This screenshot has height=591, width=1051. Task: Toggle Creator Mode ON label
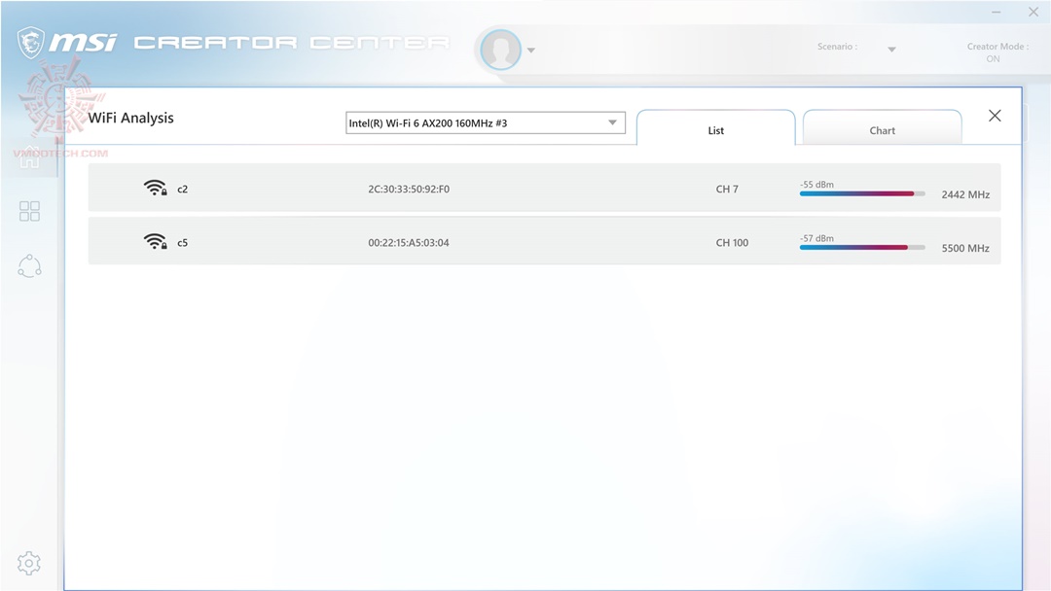pyautogui.click(x=993, y=59)
